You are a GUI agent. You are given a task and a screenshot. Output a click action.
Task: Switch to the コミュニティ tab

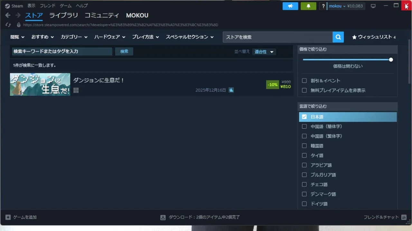tap(102, 15)
